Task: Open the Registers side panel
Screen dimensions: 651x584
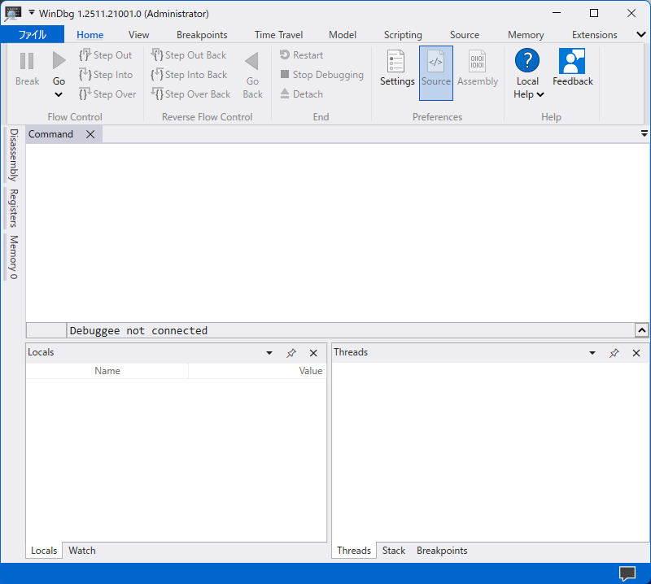Action: coord(13,208)
